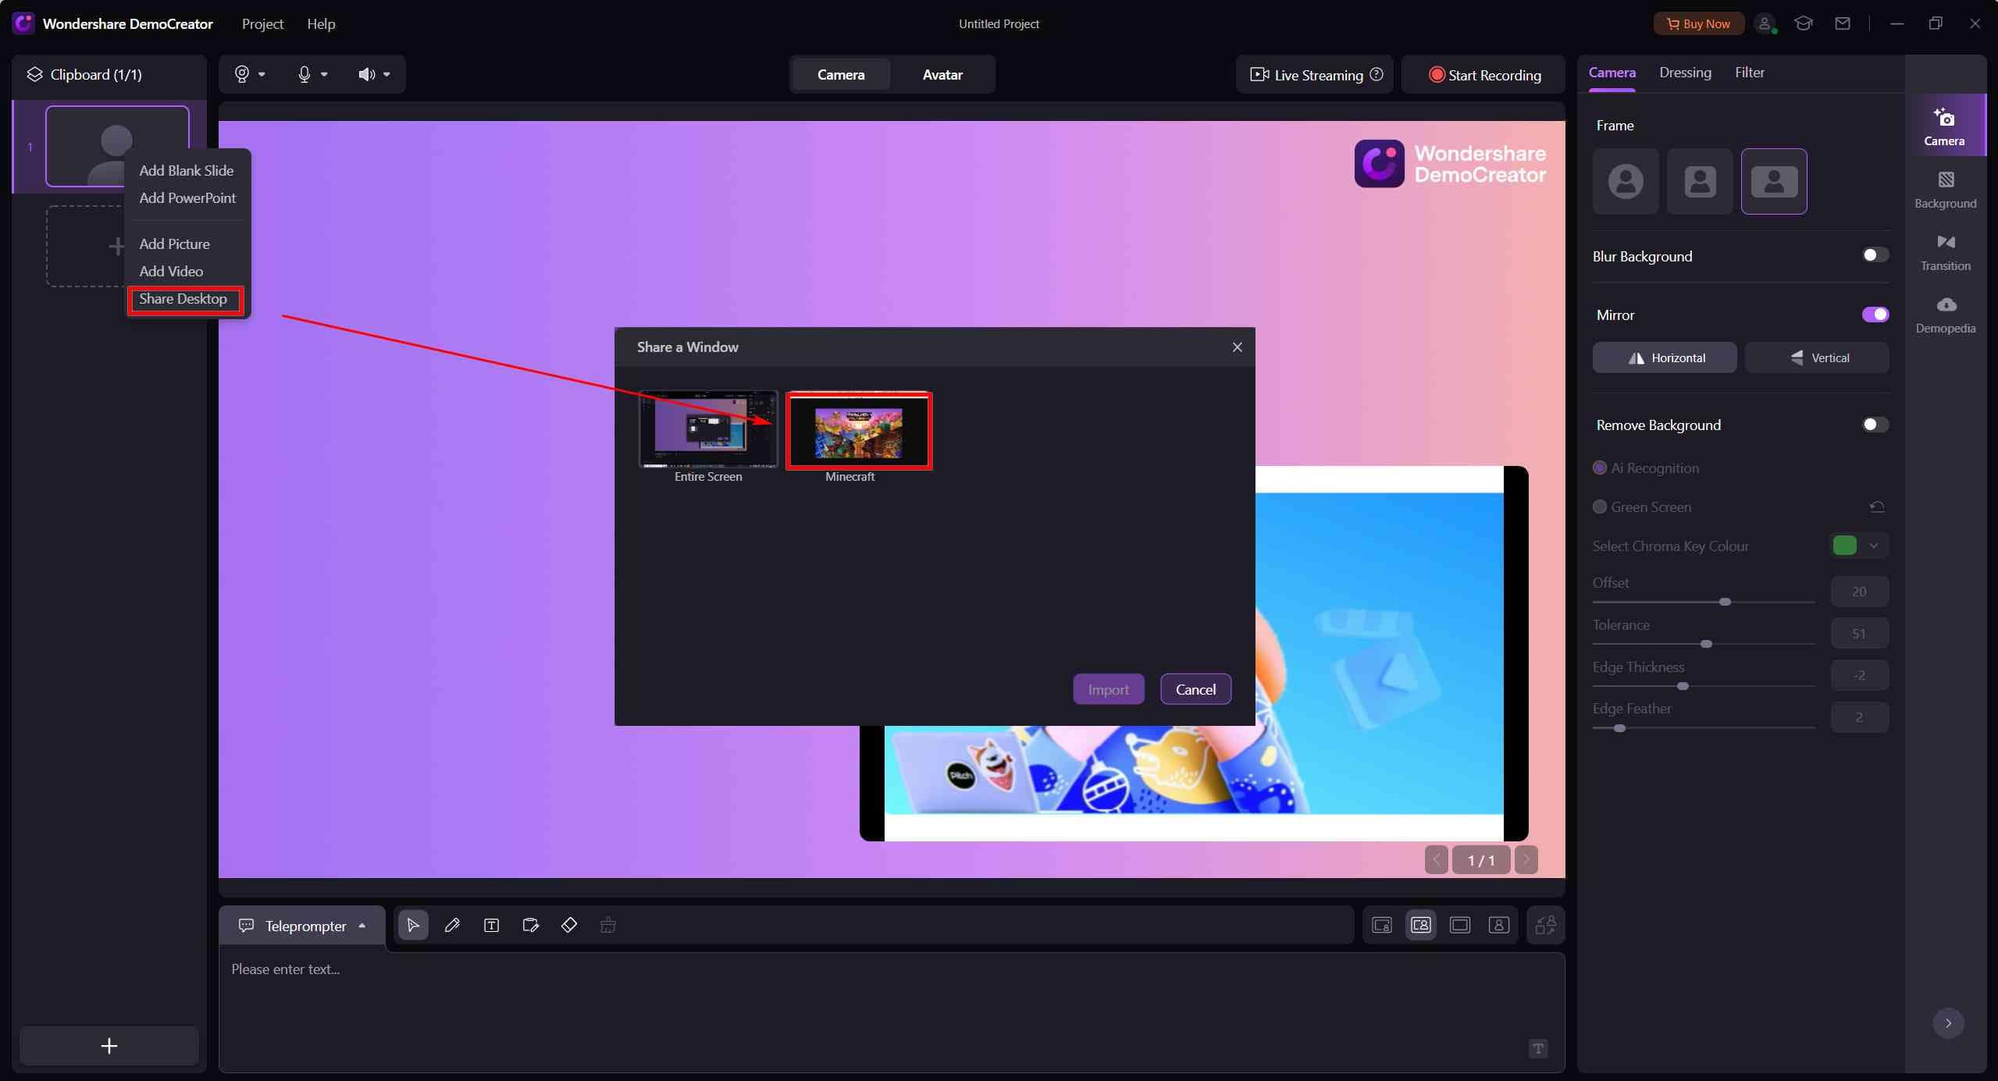Turn off the Mirror toggle
The width and height of the screenshot is (1998, 1081).
point(1874,315)
